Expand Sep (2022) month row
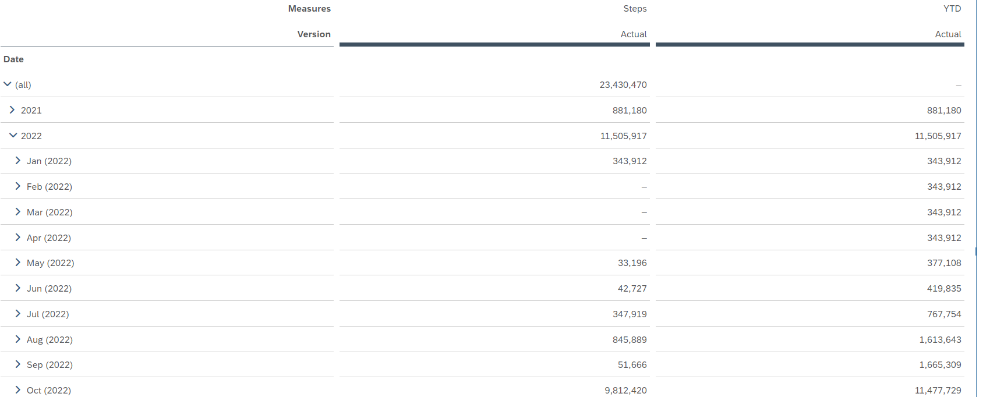 18,364
